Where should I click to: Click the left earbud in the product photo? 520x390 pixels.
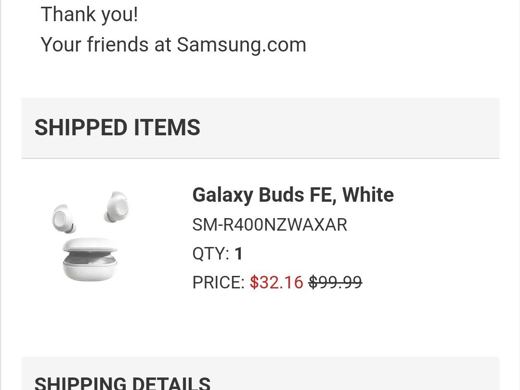coord(62,218)
